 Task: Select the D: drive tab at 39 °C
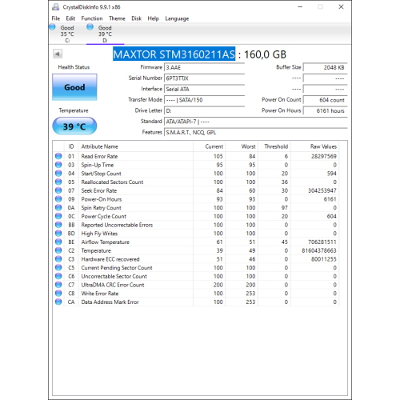coord(105,34)
